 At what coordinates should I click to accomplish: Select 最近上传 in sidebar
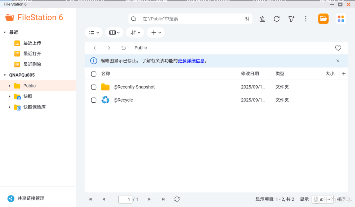tap(32, 43)
